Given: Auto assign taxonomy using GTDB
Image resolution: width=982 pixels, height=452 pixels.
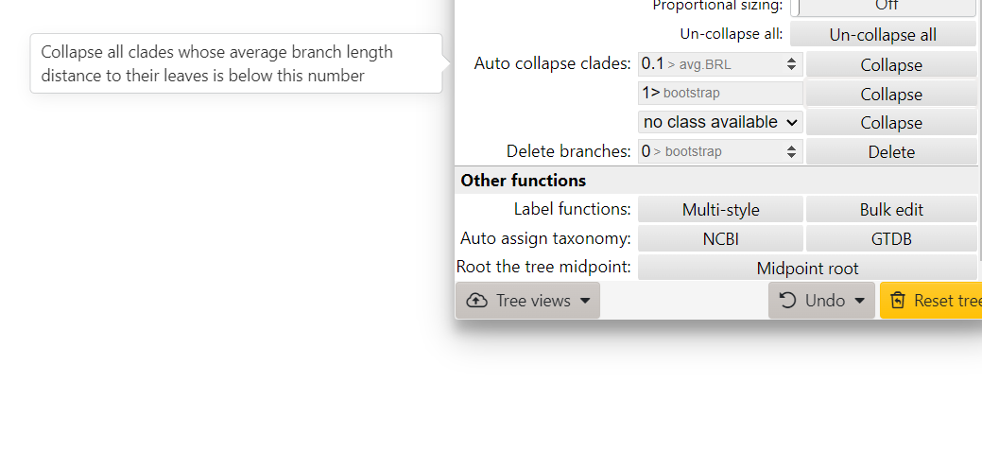Looking at the screenshot, I should click(890, 238).
